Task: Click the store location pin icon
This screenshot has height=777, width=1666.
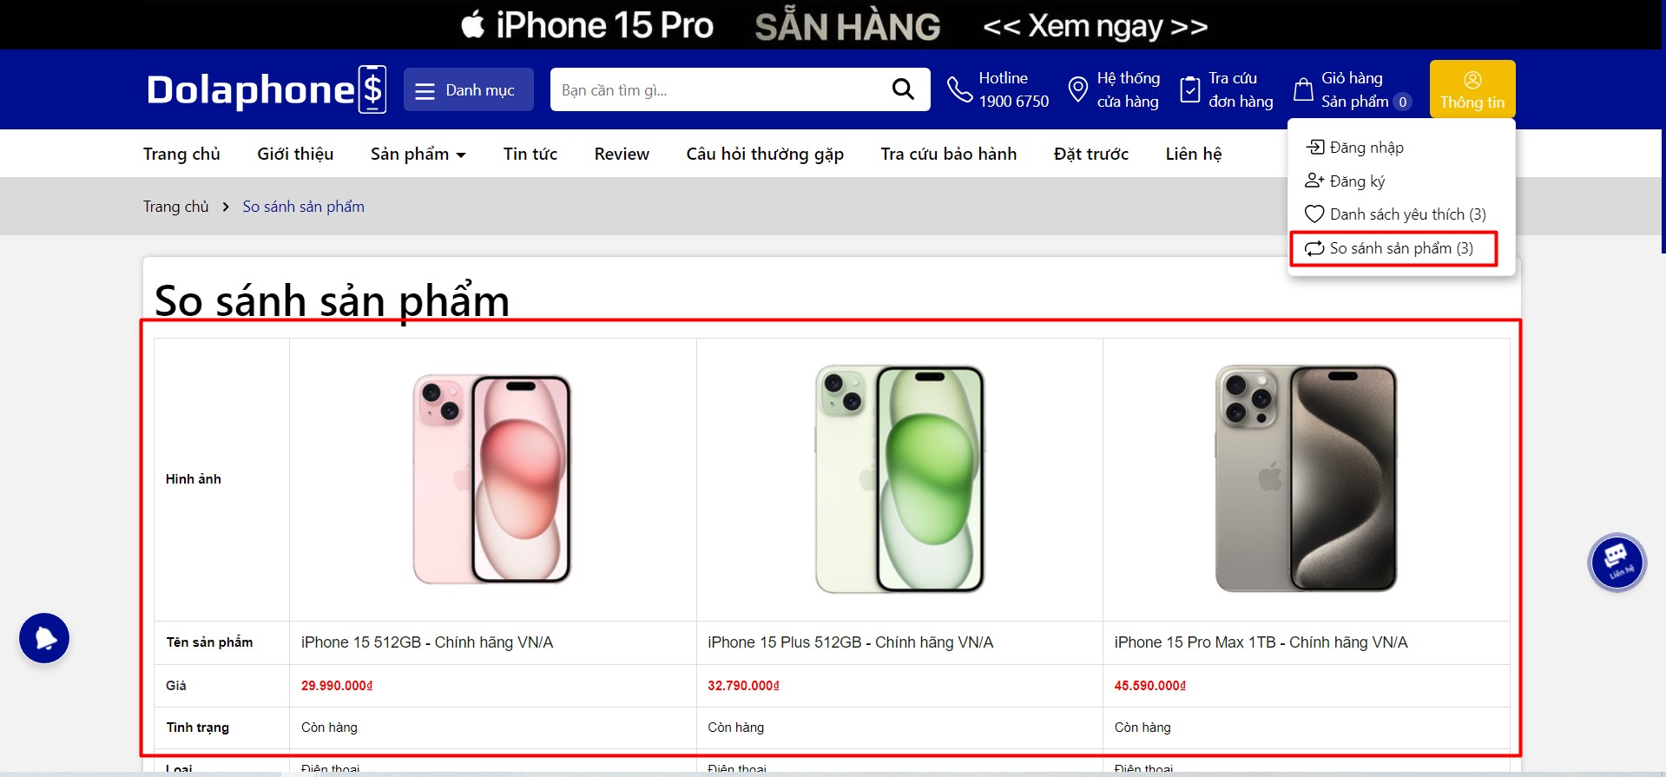Action: point(1077,89)
